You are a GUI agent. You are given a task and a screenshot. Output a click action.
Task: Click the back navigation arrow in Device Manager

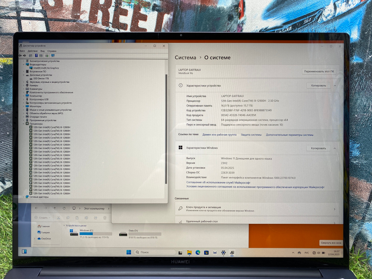pos(20,55)
